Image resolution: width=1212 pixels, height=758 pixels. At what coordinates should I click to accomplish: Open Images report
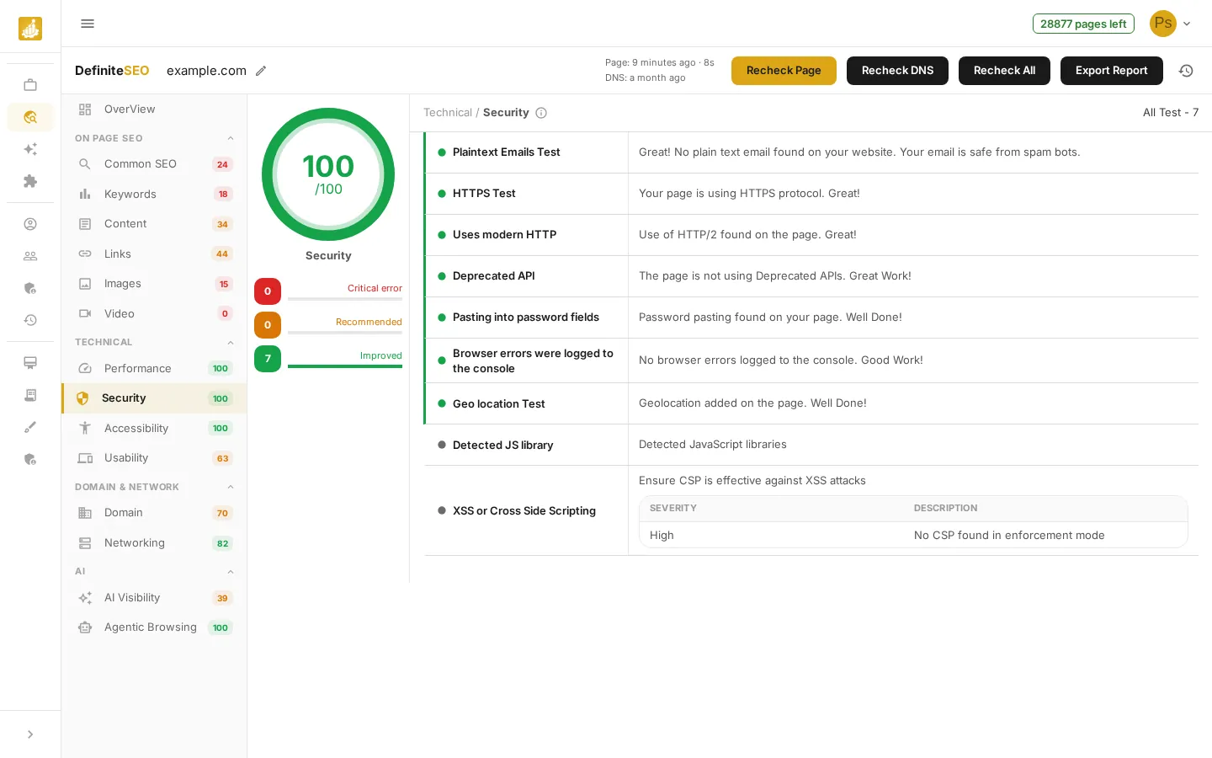[x=154, y=284]
